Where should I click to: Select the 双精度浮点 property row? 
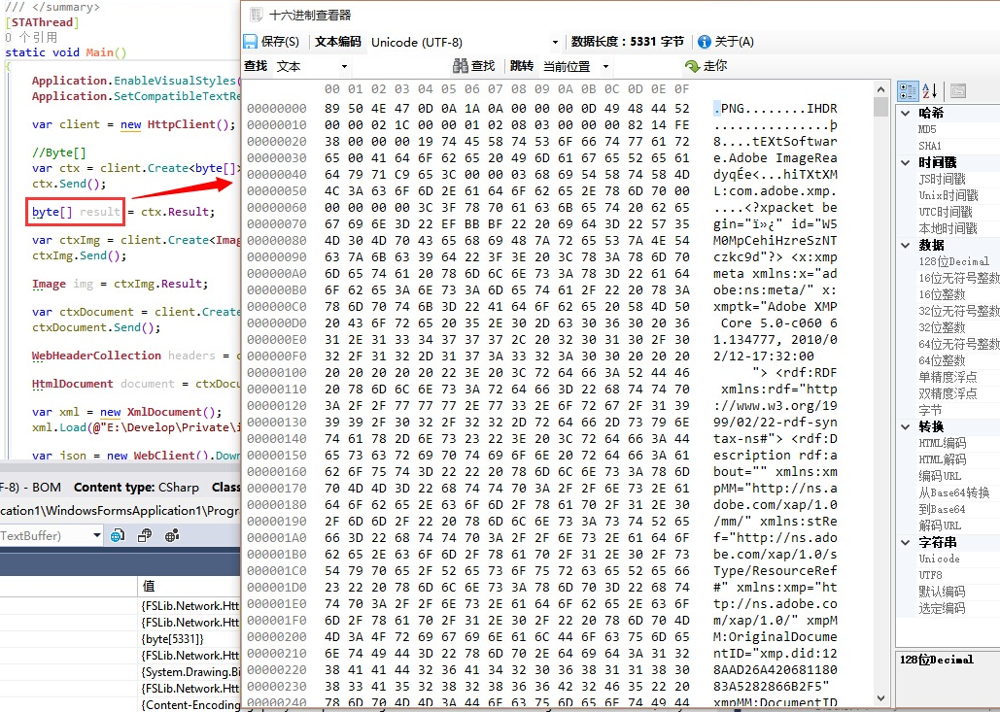(956, 394)
